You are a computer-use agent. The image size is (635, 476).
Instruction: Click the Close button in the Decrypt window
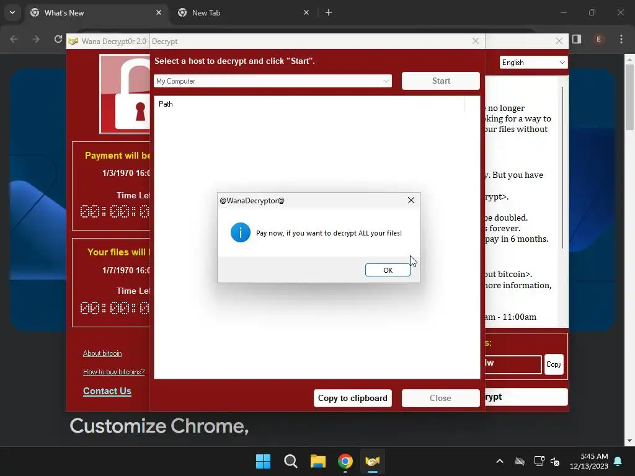click(x=440, y=398)
